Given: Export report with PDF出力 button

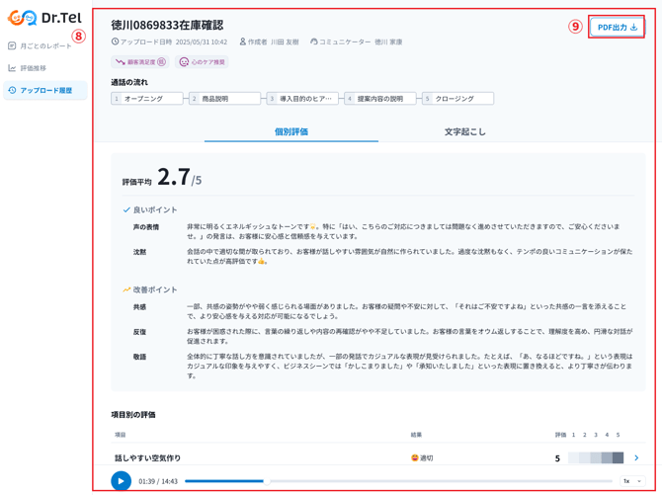Looking at the screenshot, I should (x=617, y=27).
